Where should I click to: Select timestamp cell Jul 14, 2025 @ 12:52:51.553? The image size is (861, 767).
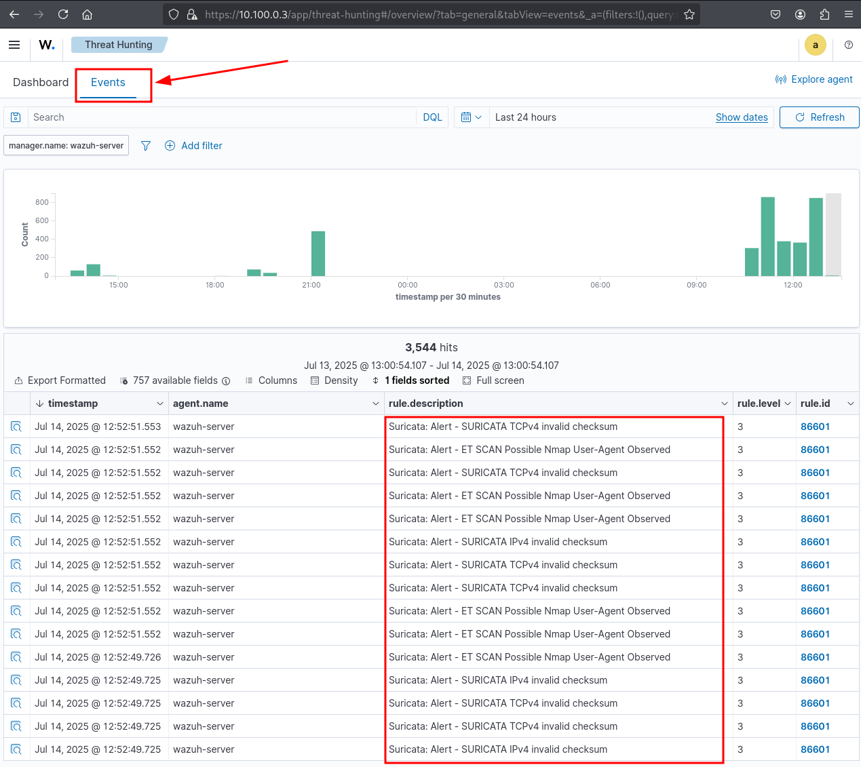(x=98, y=427)
